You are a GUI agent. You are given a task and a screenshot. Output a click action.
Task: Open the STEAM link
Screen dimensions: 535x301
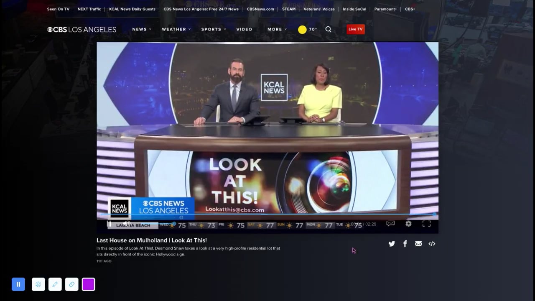(289, 9)
